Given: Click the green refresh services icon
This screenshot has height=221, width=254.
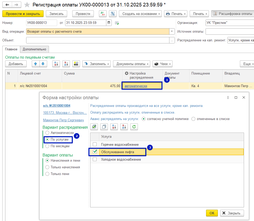Looking at the screenshot, I should pos(134,126).
